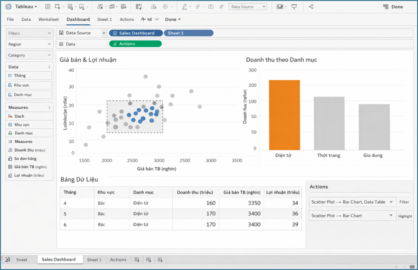The width and height of the screenshot is (418, 270).
Task: Open the Data Source toolbar combo box
Action: (248, 7)
